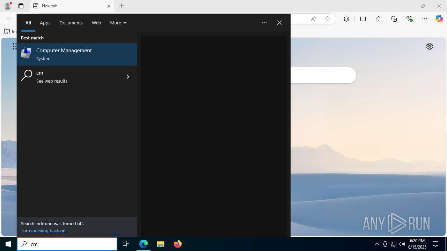Viewport: 447px width, 251px height.
Task: Click the magnifier icon beside cm result
Action: [x=27, y=75]
